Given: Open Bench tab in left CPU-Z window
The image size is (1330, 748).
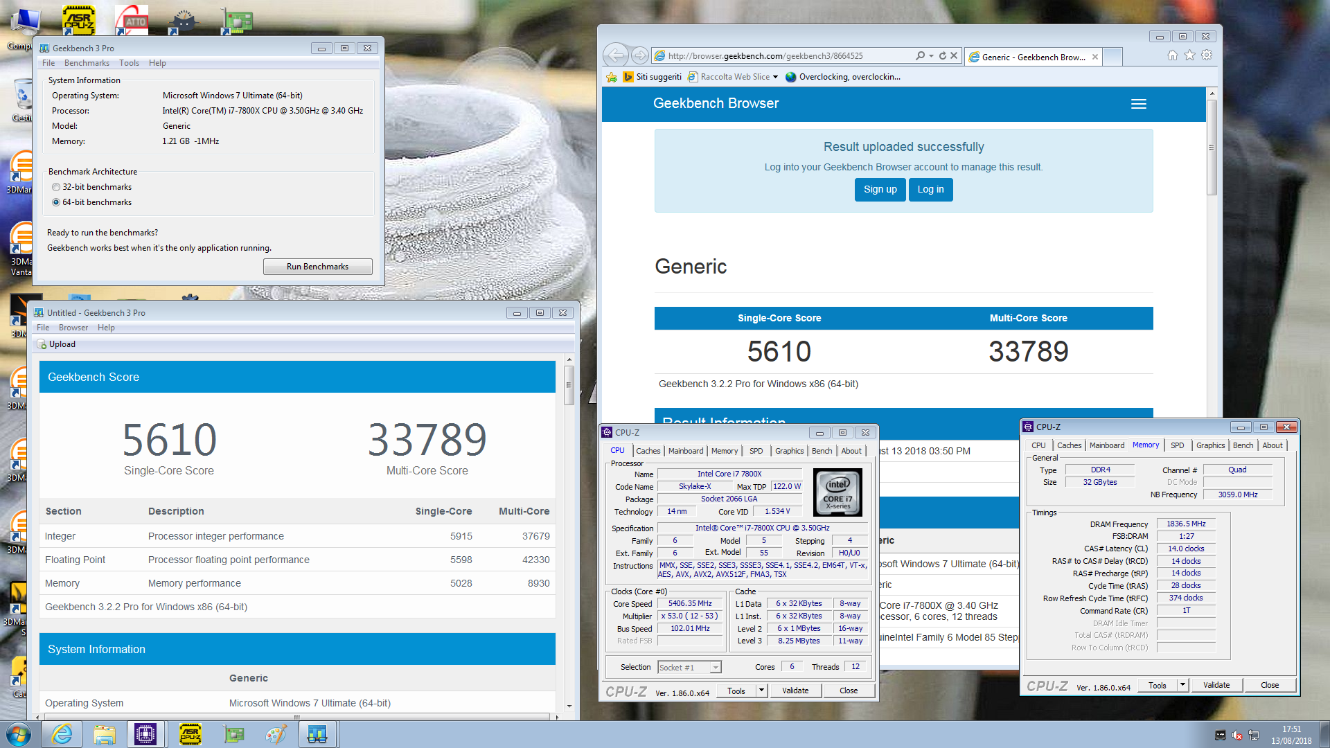Looking at the screenshot, I should click(x=822, y=451).
